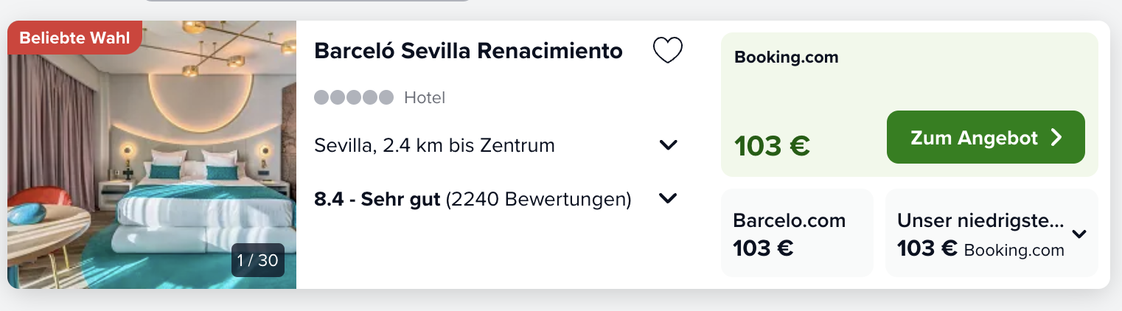Expand the reviews rating chevron
1122x311 pixels.
pyautogui.click(x=669, y=199)
